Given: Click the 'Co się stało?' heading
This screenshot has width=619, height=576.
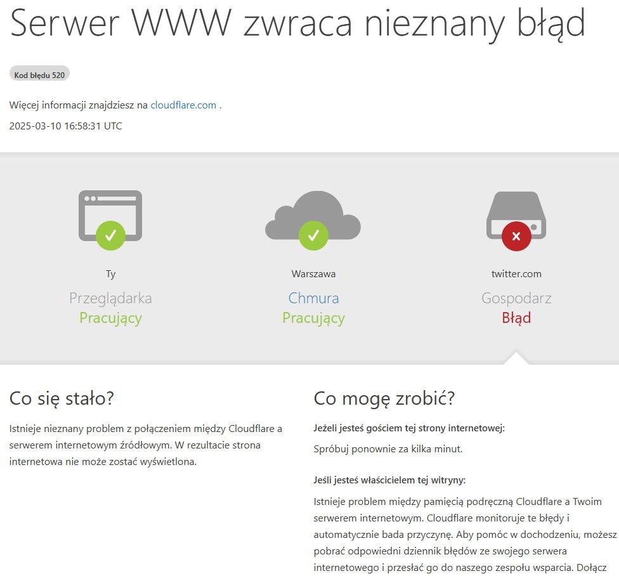Looking at the screenshot, I should coord(62,398).
